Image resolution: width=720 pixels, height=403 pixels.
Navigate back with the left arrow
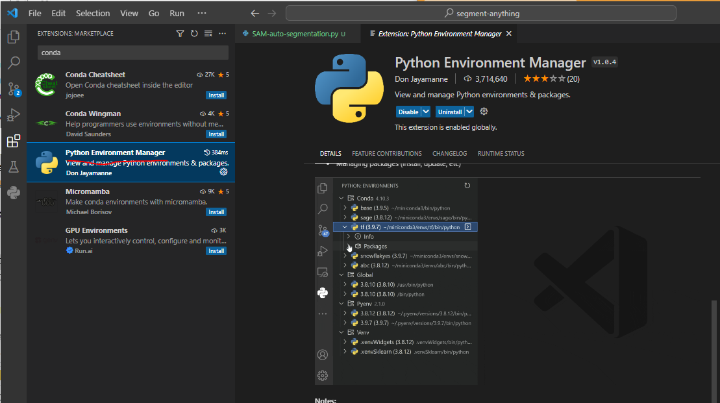[255, 14]
